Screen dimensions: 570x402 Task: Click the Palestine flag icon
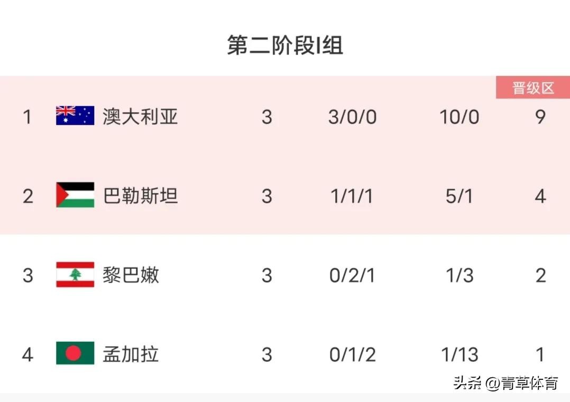tap(75, 195)
